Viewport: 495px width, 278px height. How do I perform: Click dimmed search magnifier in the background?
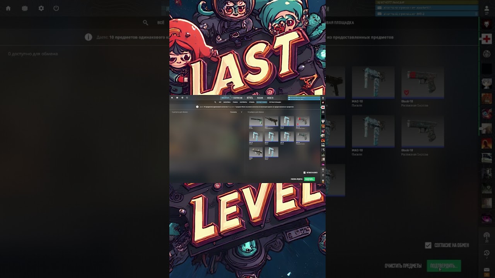[x=145, y=23]
